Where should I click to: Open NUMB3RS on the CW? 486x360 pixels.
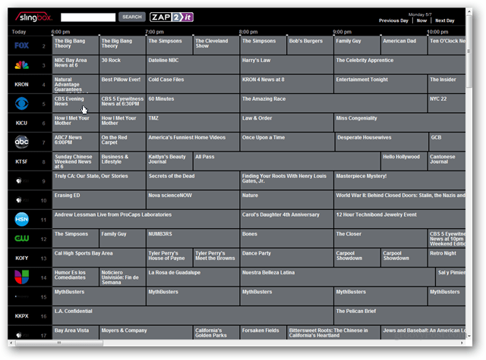click(192, 239)
